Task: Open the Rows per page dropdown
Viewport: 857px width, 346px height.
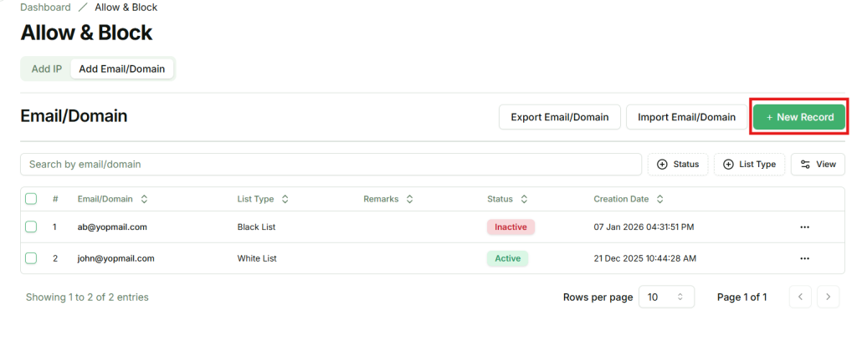Action: tap(666, 297)
